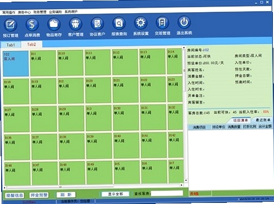The height and width of the screenshot is (204, 274).
Task: Switch to Tab2
Action: pos(31,45)
